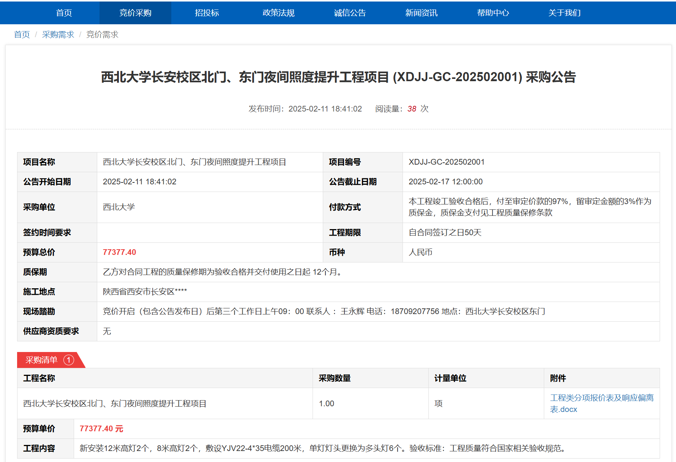The image size is (676, 462).
Task: Click the 首页 breadcrumb link
Action: 22,35
